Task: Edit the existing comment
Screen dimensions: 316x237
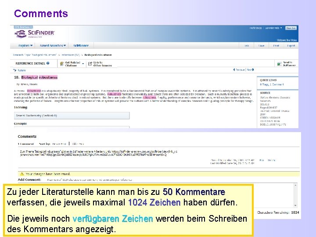Action: pos(262,160)
